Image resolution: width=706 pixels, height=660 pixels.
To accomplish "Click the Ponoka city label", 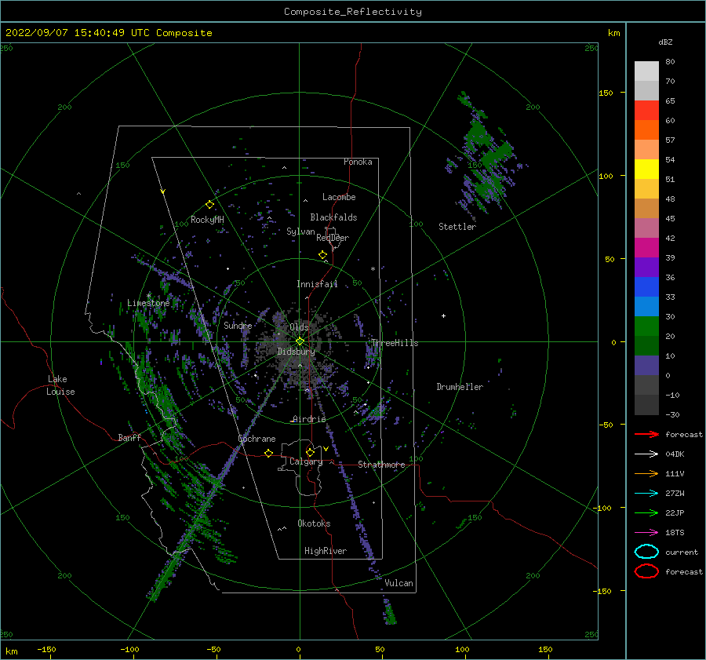I will (x=358, y=162).
